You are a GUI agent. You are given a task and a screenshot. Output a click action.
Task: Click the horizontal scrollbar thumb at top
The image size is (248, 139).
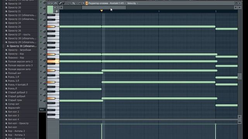[x=104, y=7]
